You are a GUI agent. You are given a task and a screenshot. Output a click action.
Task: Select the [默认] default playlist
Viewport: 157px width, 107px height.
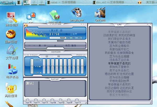tap(30, 83)
